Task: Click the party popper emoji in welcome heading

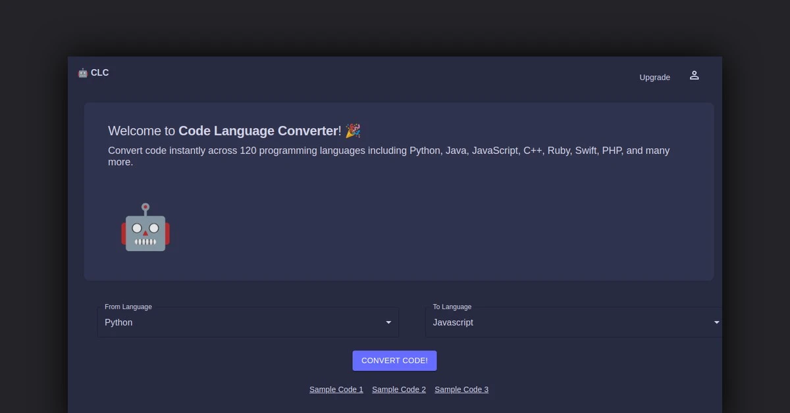Action: (x=352, y=130)
